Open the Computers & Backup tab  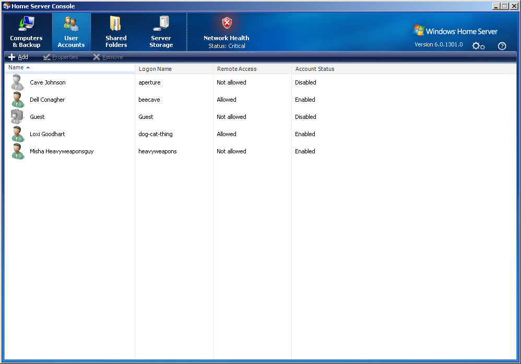26,32
